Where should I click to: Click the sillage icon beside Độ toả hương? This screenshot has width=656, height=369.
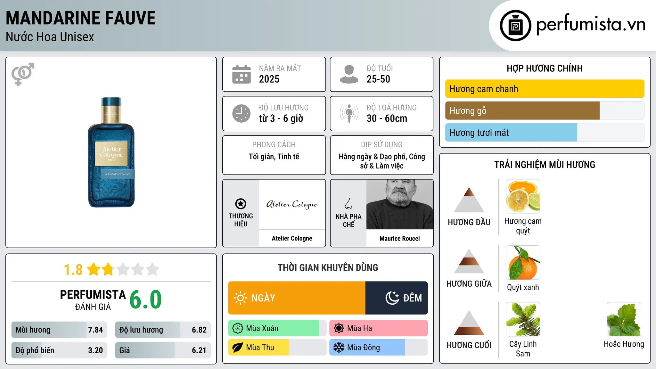(349, 113)
